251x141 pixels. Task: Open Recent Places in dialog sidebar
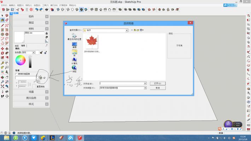pos(74,37)
